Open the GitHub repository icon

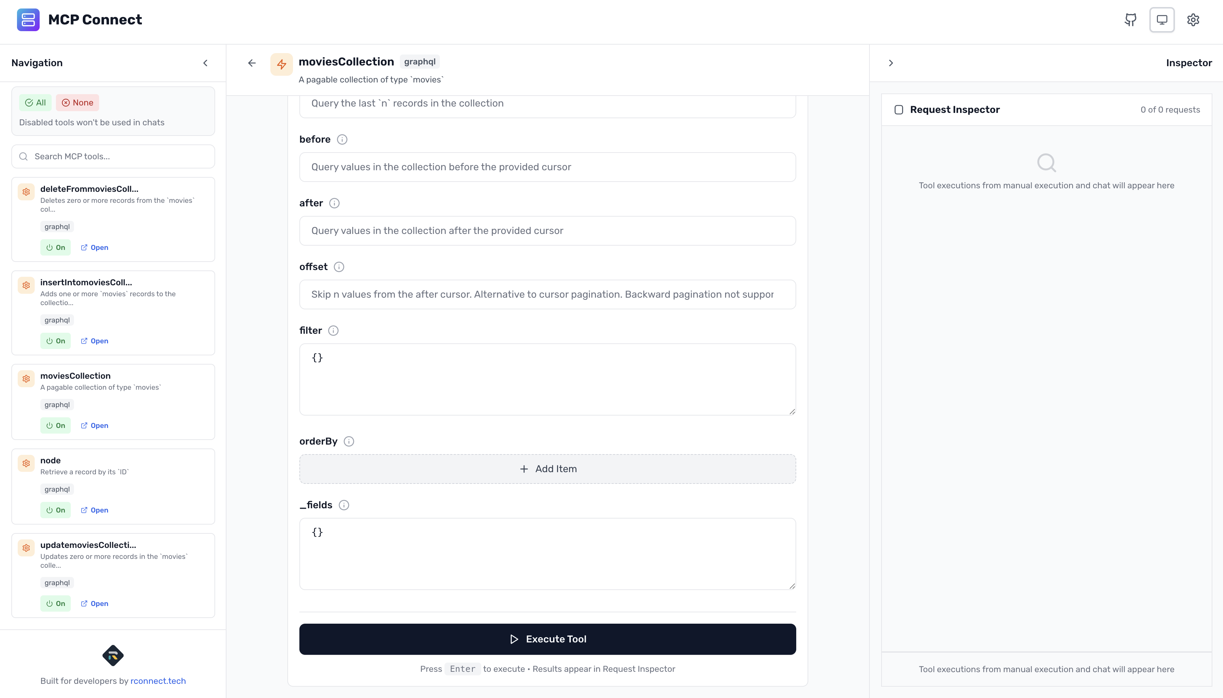pos(1131,20)
